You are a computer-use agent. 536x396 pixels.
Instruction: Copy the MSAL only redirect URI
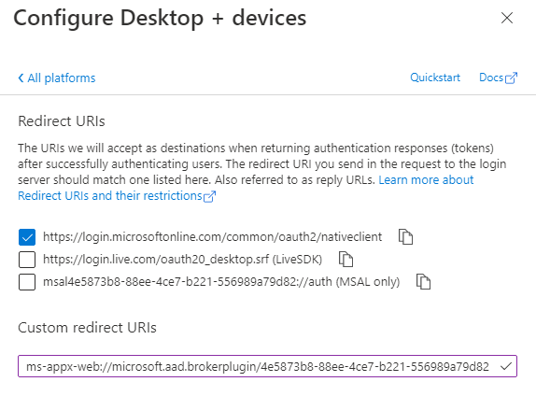(423, 282)
